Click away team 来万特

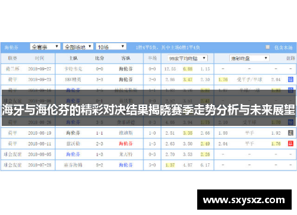[126, 154]
